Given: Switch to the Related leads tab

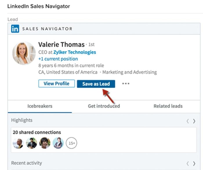Looking at the screenshot, I should [x=168, y=106].
